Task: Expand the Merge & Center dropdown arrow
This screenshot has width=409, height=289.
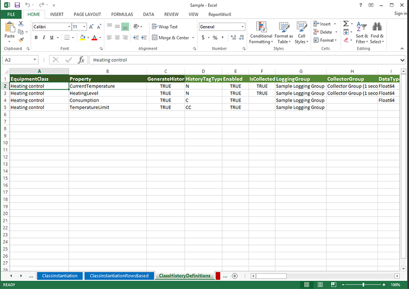Action: coord(193,38)
